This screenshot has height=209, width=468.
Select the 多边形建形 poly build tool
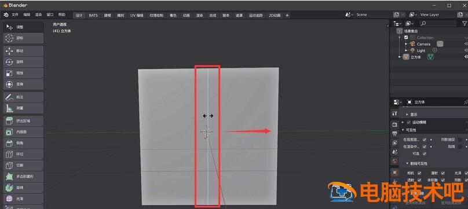[x=23, y=177]
